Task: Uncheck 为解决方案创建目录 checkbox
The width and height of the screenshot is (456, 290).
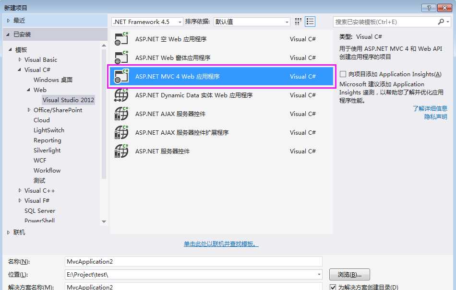Action: [333, 287]
